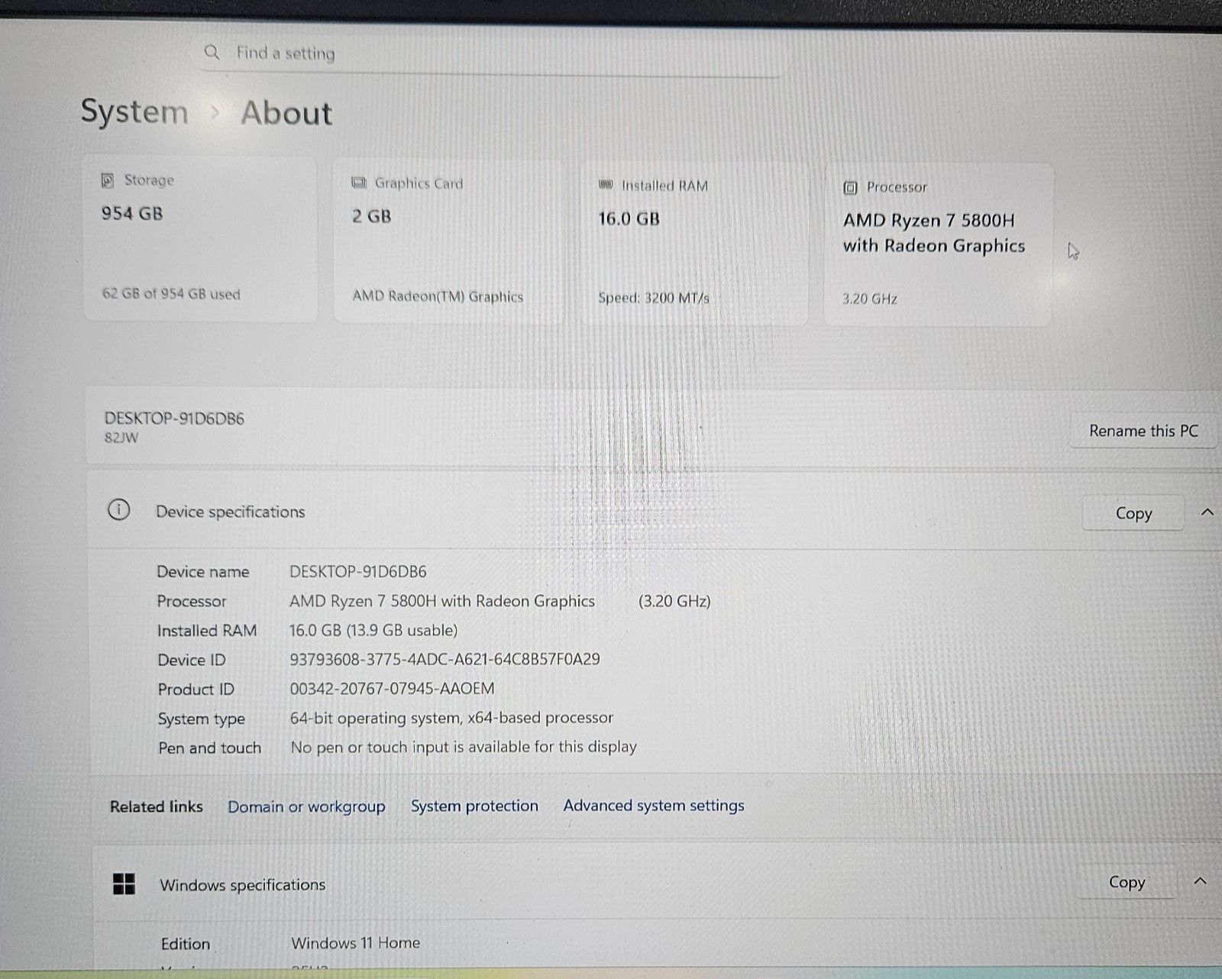
Task: Collapse the Device specifications section
Action: (1207, 512)
